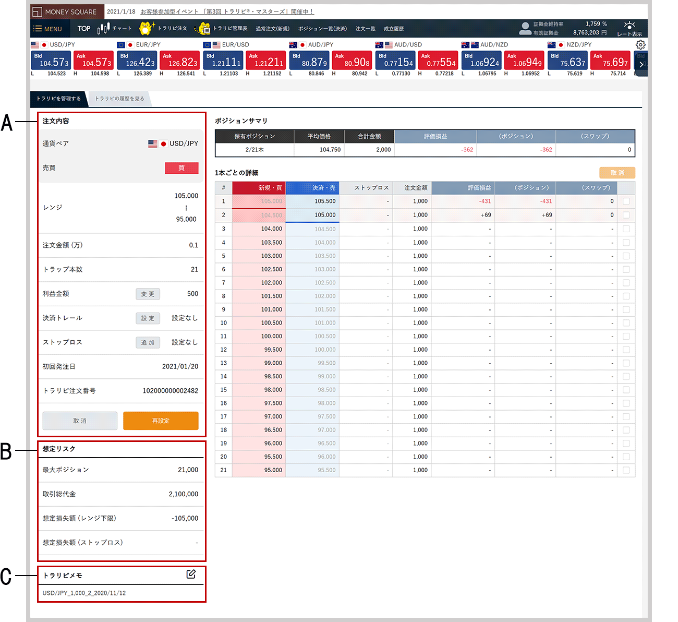678x622 pixels.
Task: Click EUR/USD Bid 1.21111 tile
Action: pyautogui.click(x=224, y=60)
